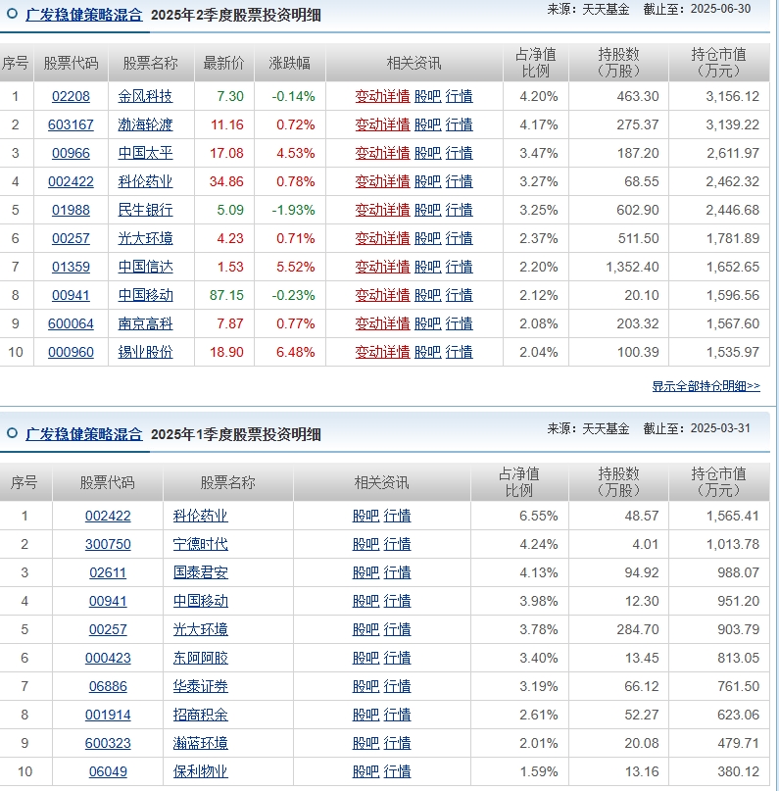The width and height of the screenshot is (779, 791).
Task: Open stock code 01359 link
Action: [x=71, y=267]
